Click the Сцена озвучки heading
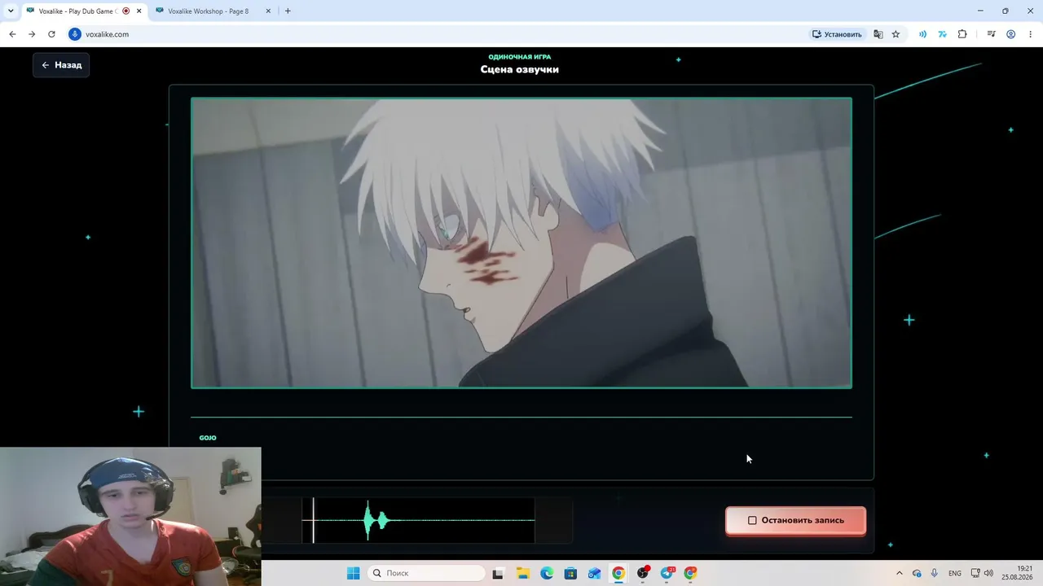This screenshot has height=586, width=1043. click(520, 69)
